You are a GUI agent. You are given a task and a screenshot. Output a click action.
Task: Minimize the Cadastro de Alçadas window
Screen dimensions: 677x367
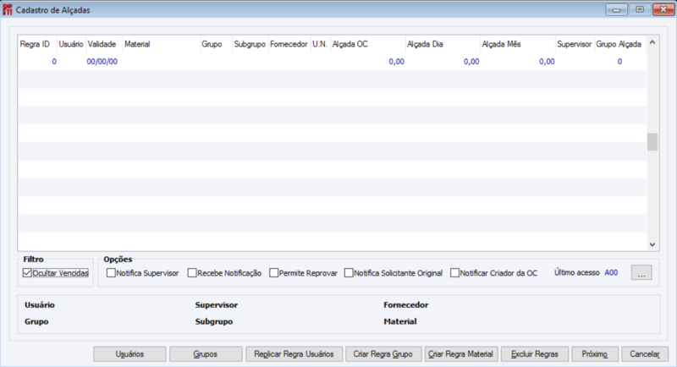tap(616, 9)
